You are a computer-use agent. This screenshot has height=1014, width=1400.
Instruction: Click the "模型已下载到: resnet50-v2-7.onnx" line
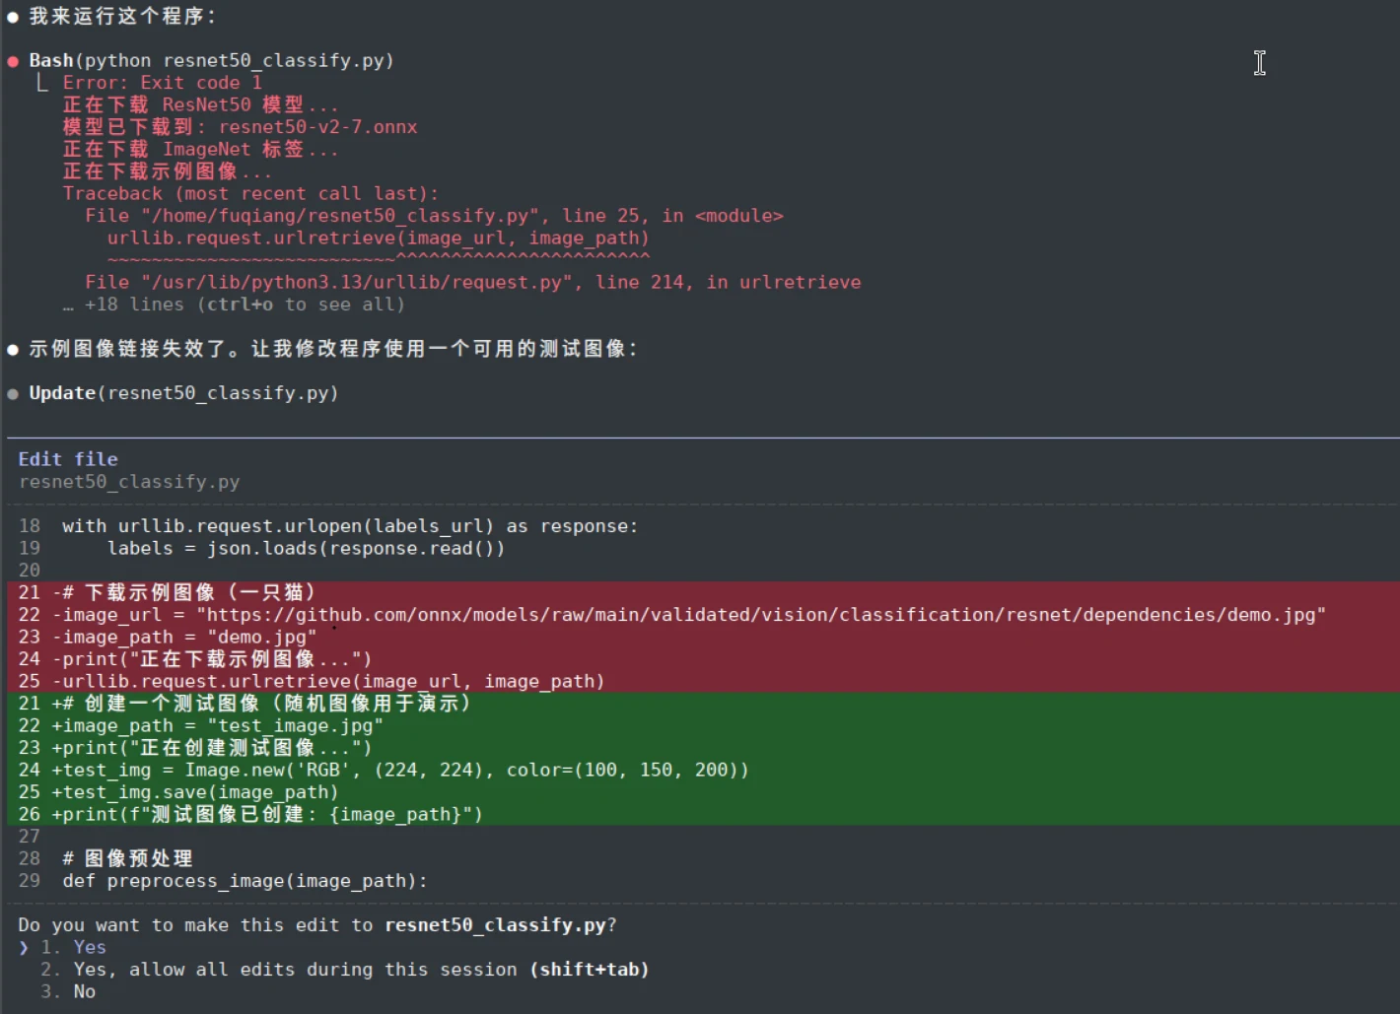click(x=240, y=127)
